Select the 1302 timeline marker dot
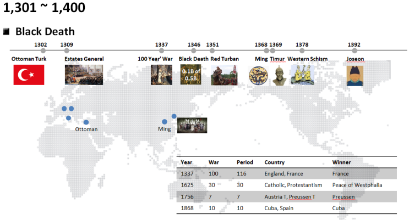The height and width of the screenshot is (220, 409). pos(43,50)
